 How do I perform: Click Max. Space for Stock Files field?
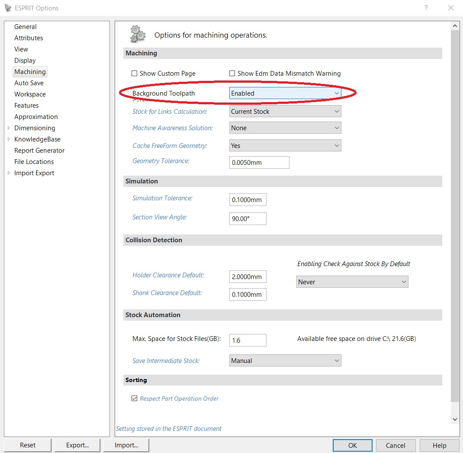coord(248,340)
